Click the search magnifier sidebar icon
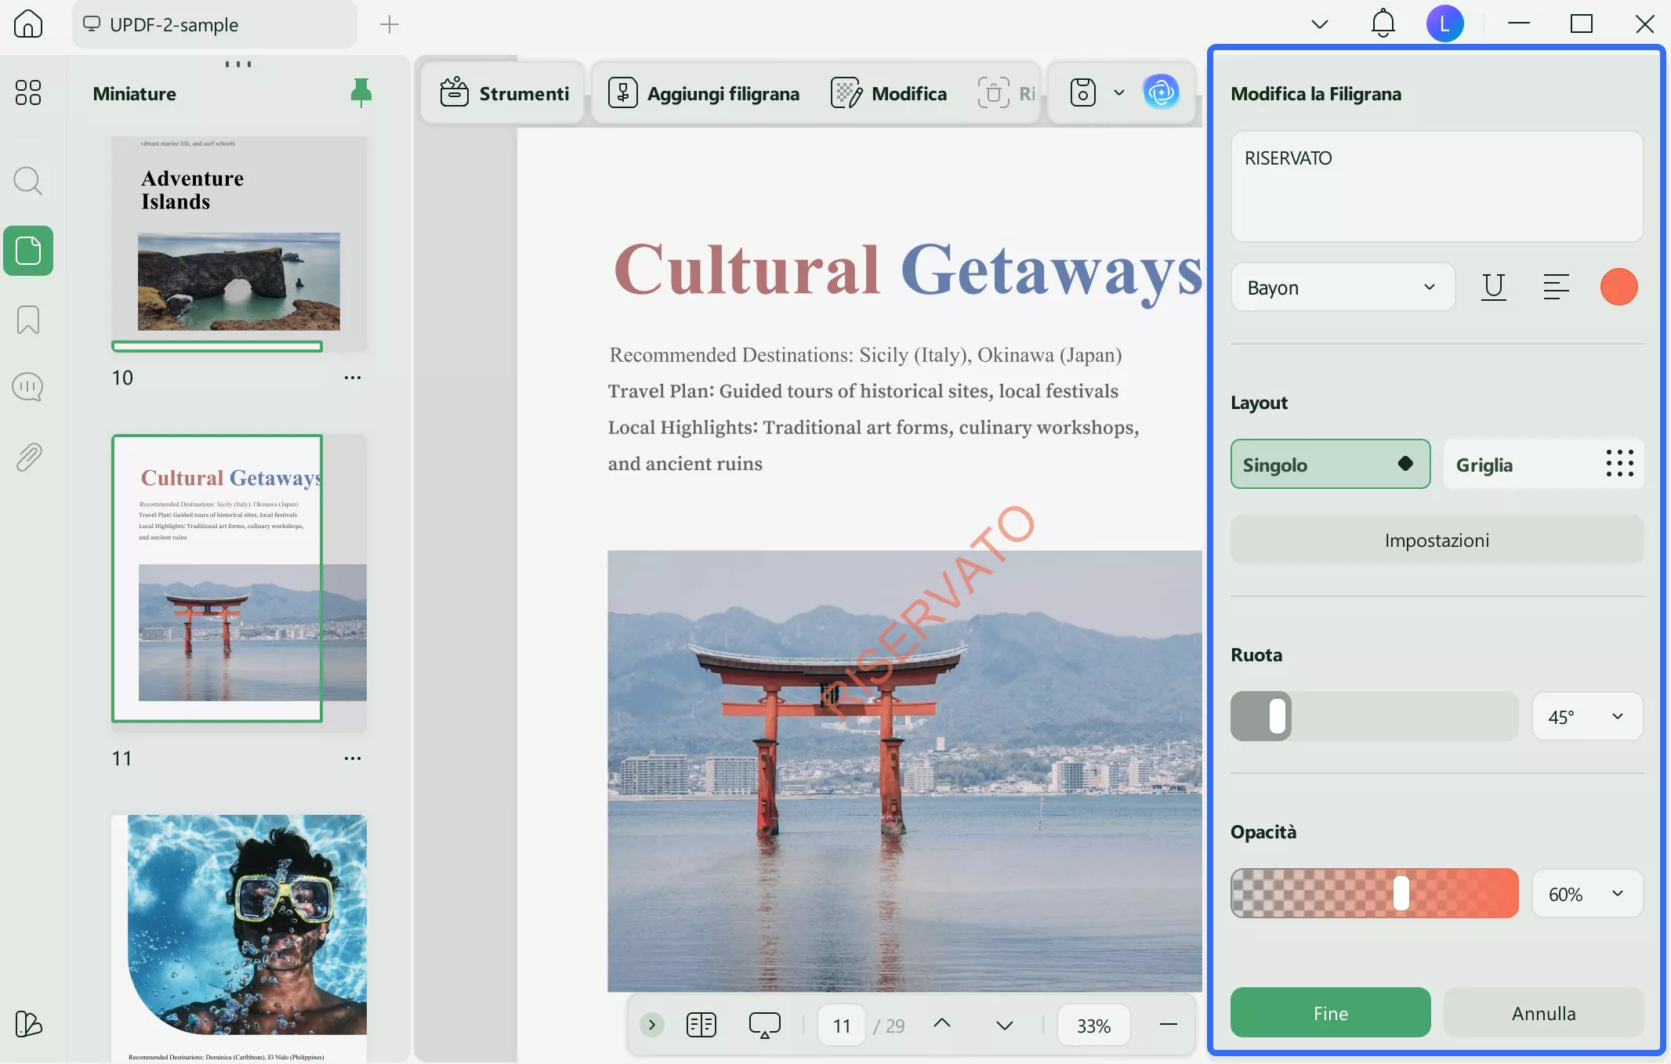The image size is (1671, 1064). (28, 181)
